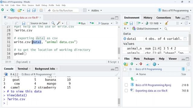The image size is (193, 108).
Task: Toggle Source on Save checkbox
Action: (x=28, y=23)
